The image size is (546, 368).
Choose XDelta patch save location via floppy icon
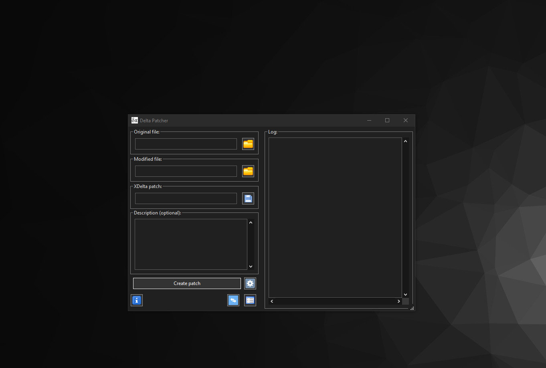tap(248, 198)
